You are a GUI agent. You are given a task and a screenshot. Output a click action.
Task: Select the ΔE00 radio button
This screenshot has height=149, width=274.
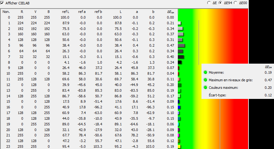click(236, 3)
